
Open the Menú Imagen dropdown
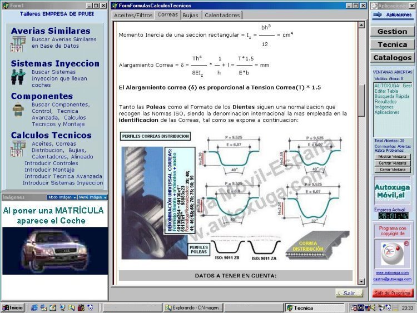pyautogui.click(x=92, y=197)
